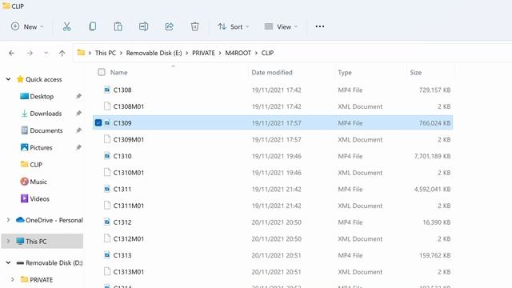Click the Delete trash icon
This screenshot has width=512, height=288.
(x=194, y=26)
